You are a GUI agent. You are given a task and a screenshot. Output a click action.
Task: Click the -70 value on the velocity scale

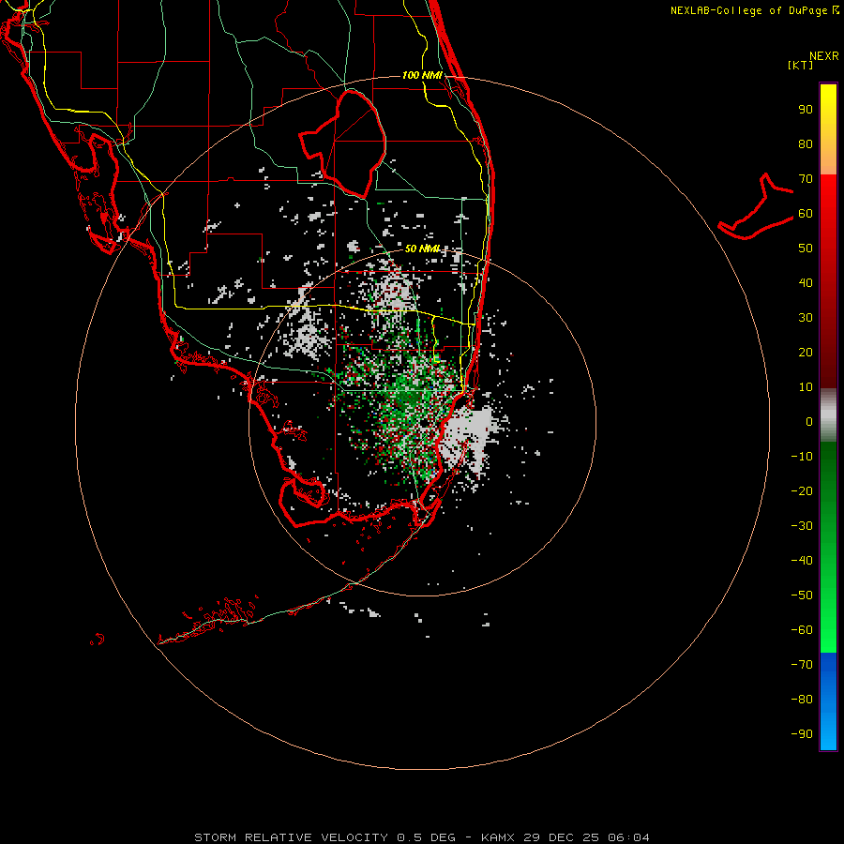click(802, 665)
